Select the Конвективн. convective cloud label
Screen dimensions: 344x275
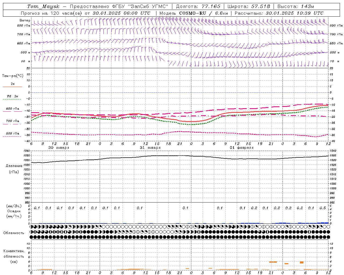(14, 251)
